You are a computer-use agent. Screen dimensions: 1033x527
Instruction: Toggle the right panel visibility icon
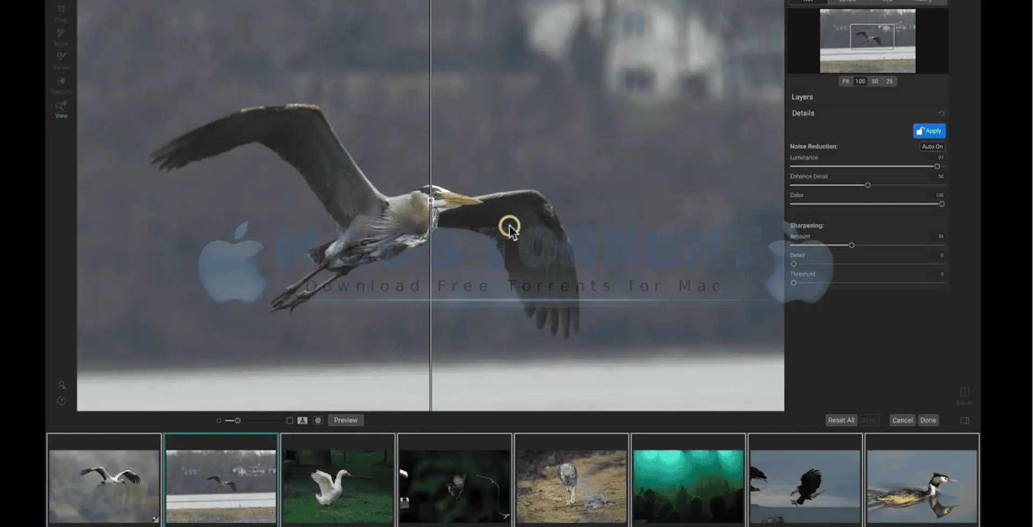point(965,421)
